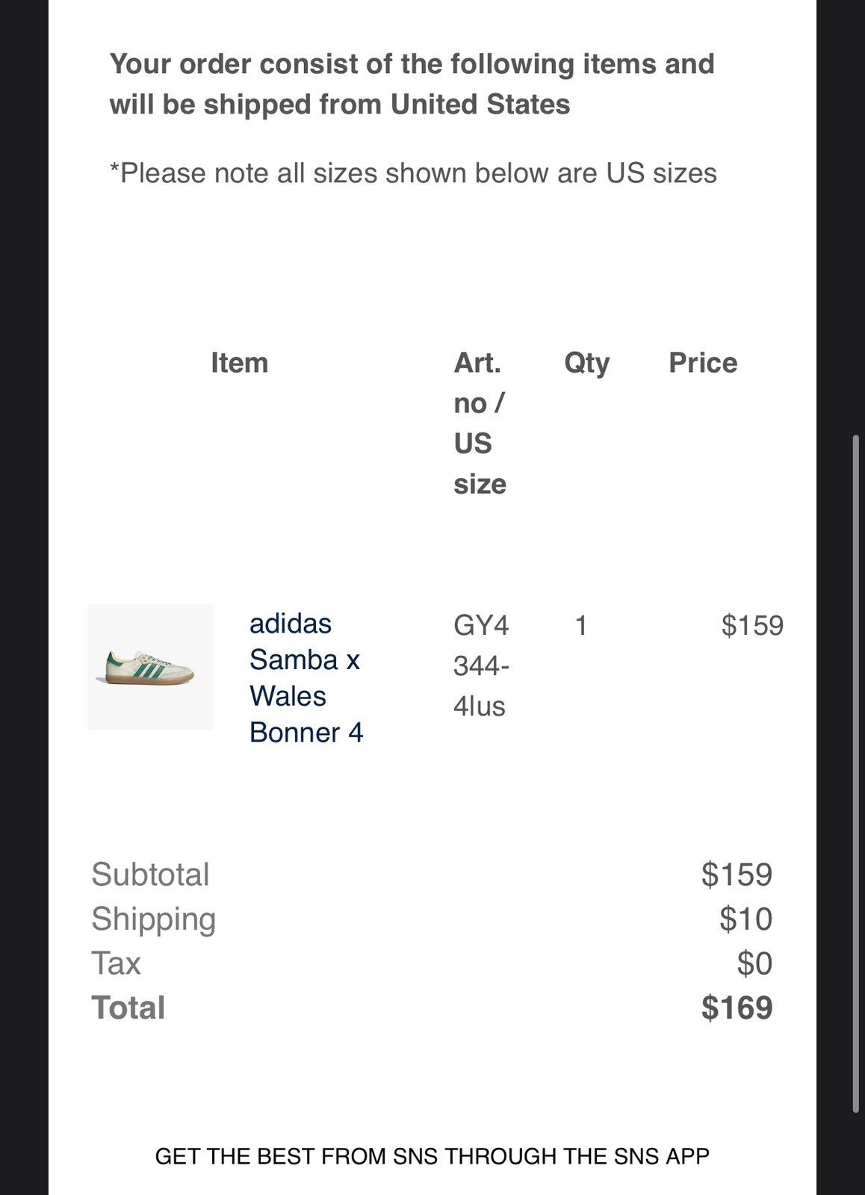Click the Price column header

click(x=703, y=363)
